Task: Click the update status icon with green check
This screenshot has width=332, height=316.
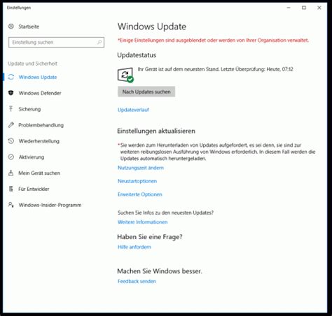Action: coord(125,75)
